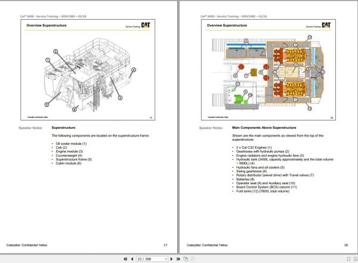Click the isometric superstructure drawing on page 17
This screenshot has width=358, height=263.
pos(89,75)
